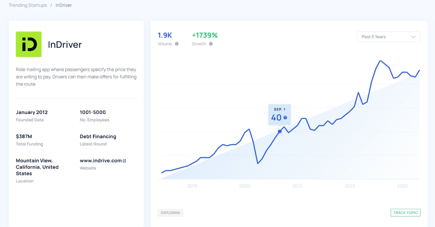Image resolution: width=435 pixels, height=227 pixels.
Task: Click the Volume help question-mark icon
Action: (177, 44)
